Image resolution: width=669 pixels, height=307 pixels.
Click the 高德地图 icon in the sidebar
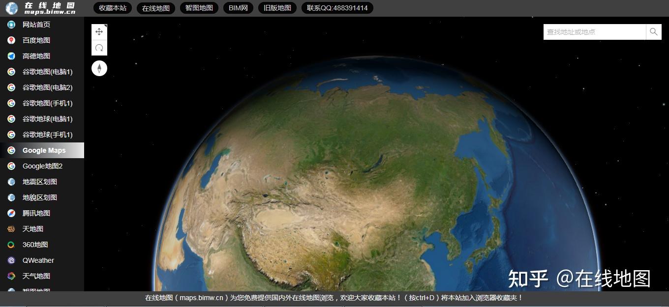coord(10,56)
